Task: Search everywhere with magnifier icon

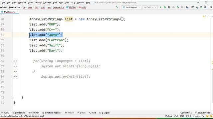Action: (x=211, y=7)
